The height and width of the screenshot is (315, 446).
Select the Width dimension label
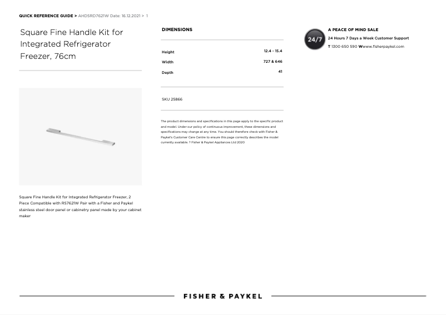pyautogui.click(x=167, y=62)
